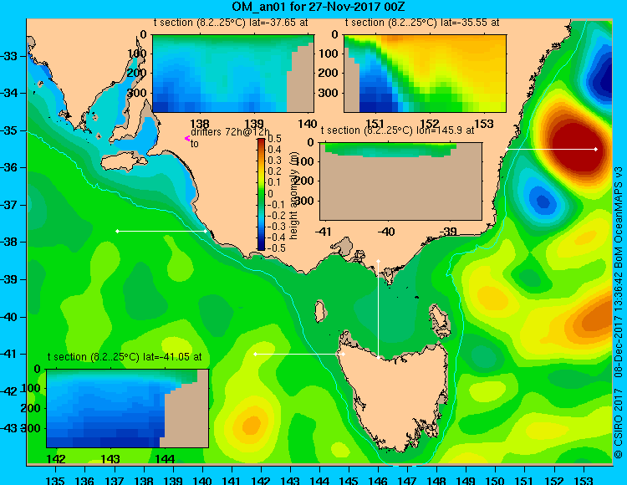Click the blue cold eddy near 151.5E, 37S
This screenshot has height=485, width=627.
click(x=542, y=200)
